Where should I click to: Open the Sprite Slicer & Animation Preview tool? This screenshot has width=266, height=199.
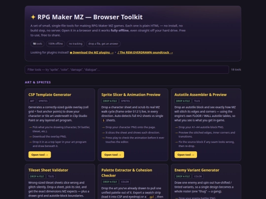pos(113,155)
